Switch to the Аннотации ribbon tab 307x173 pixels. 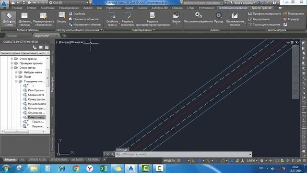[47, 8]
